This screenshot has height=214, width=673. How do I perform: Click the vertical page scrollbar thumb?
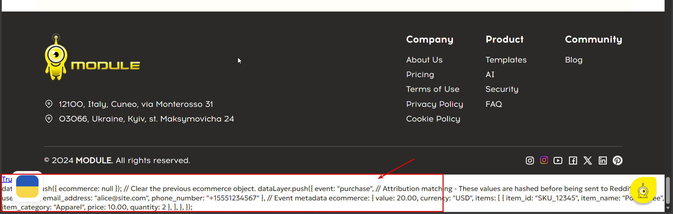[668, 190]
